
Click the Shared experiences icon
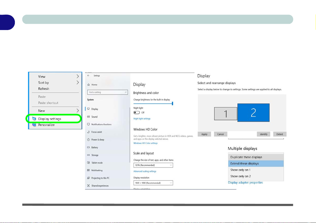88,186
